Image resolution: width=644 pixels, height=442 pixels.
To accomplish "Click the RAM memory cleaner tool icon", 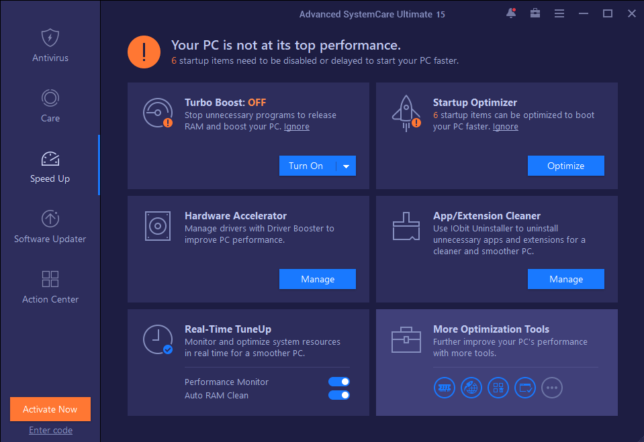I will (445, 387).
